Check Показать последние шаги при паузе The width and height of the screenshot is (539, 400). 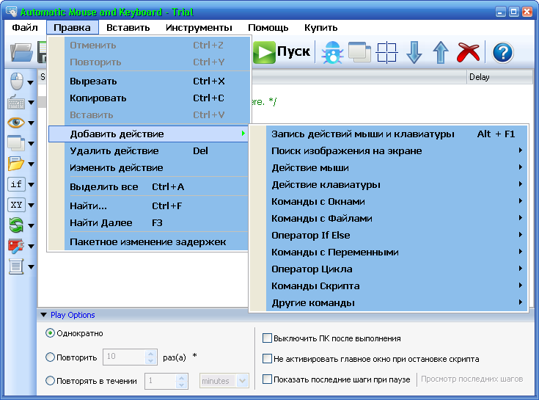(x=267, y=379)
